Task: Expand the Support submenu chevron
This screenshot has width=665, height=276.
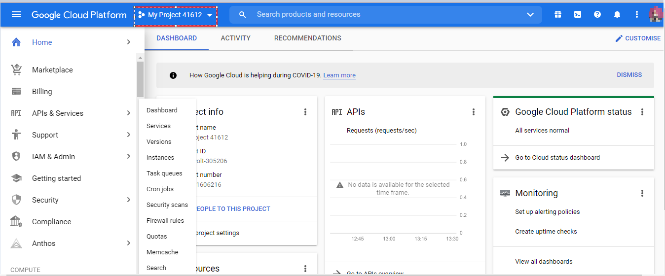Action: click(128, 135)
